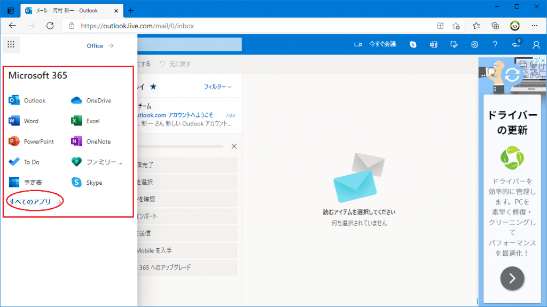Image resolution: width=547 pixels, height=307 pixels.
Task: Select the 365 へのアップグレード item
Action: (186, 267)
